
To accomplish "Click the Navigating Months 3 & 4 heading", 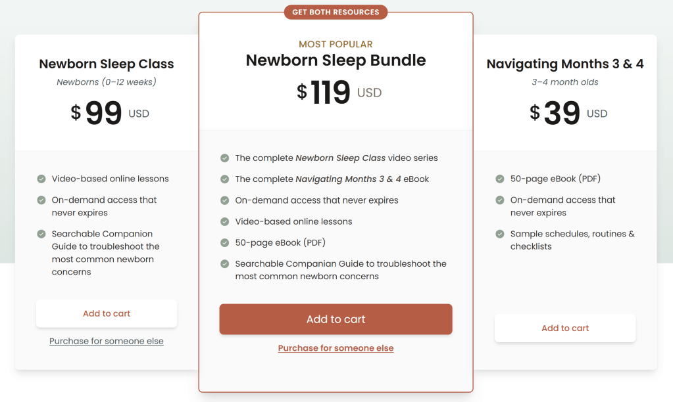I will 565,64.
